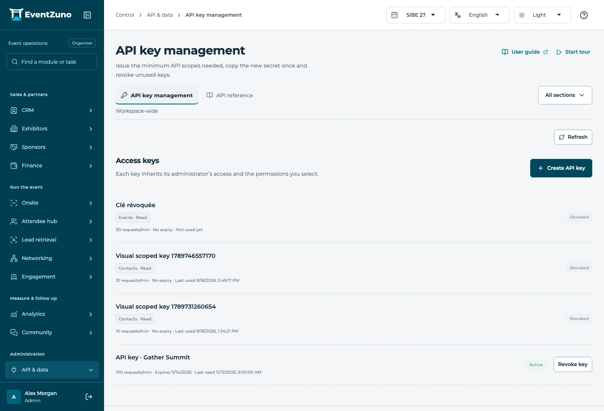Click the Onsite scan icon
This screenshot has width=604, height=411.
(x=14, y=203)
